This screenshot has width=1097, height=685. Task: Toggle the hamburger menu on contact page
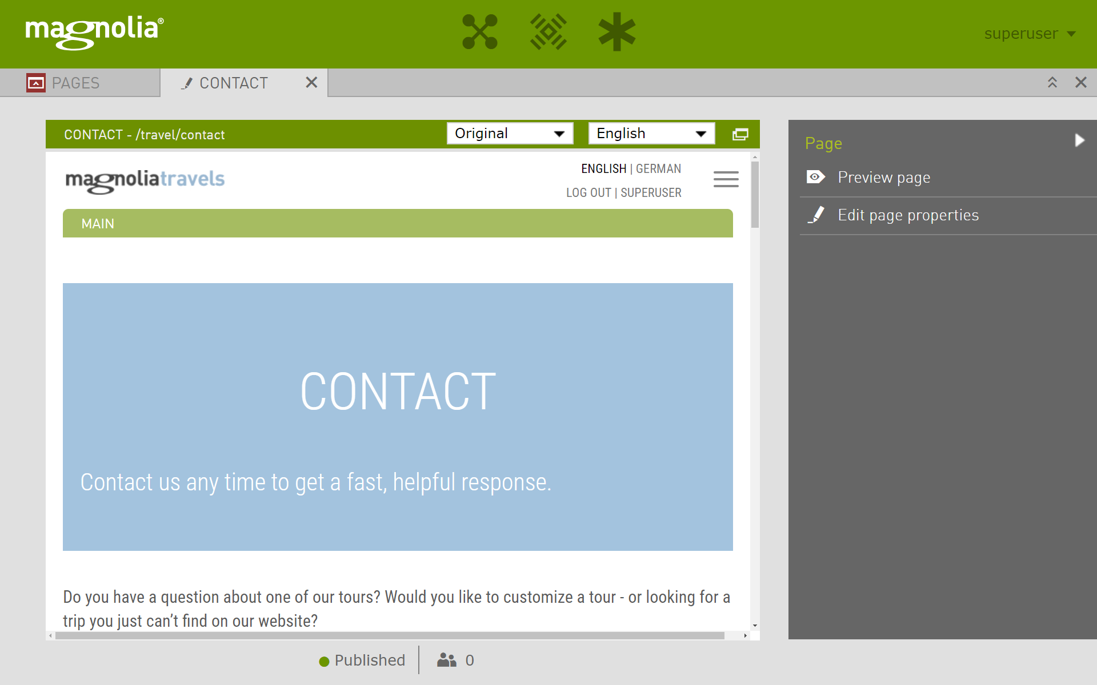[x=726, y=179]
